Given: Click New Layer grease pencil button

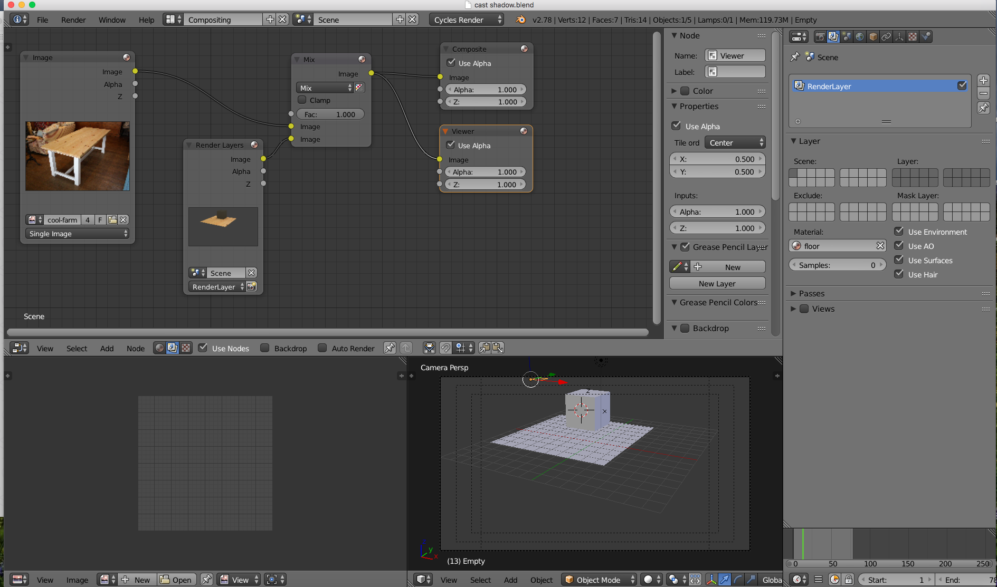Looking at the screenshot, I should 717,283.
